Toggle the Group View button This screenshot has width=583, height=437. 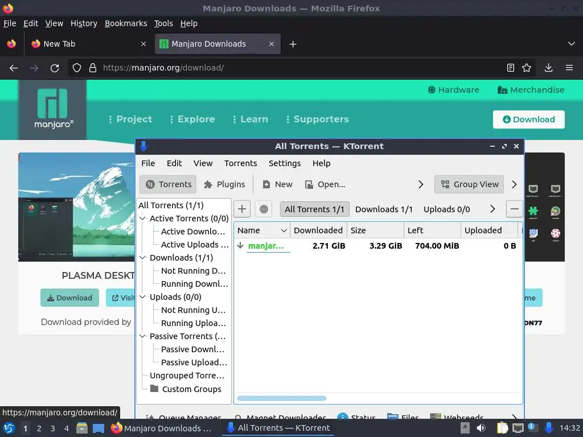(469, 184)
